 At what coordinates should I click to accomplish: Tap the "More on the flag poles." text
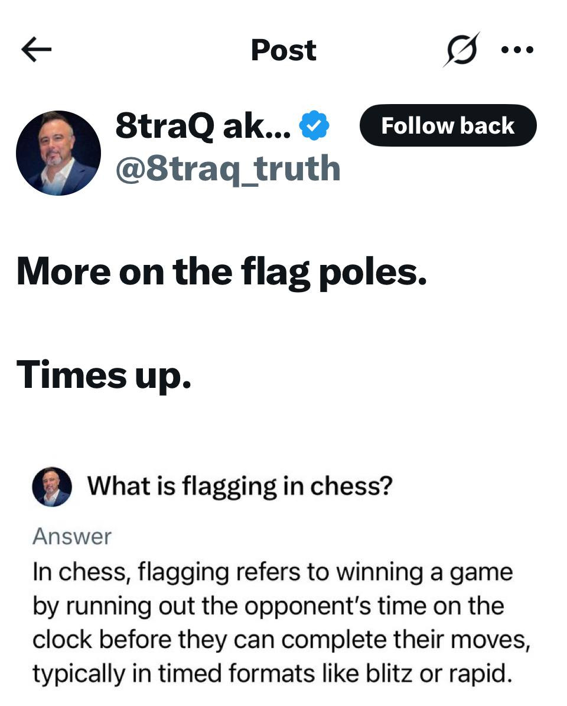tap(221, 271)
